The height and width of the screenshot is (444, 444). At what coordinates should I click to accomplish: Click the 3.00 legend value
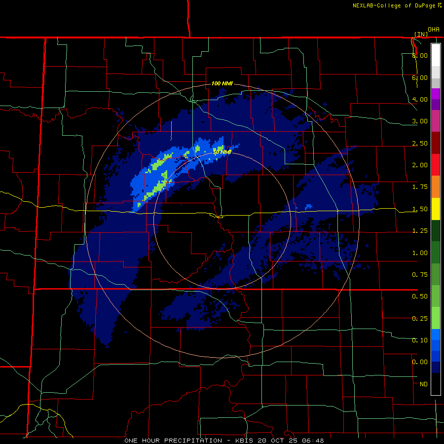(420, 121)
